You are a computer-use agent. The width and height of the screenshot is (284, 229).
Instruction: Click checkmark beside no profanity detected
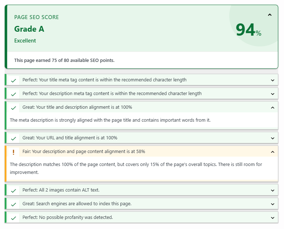[14, 218]
